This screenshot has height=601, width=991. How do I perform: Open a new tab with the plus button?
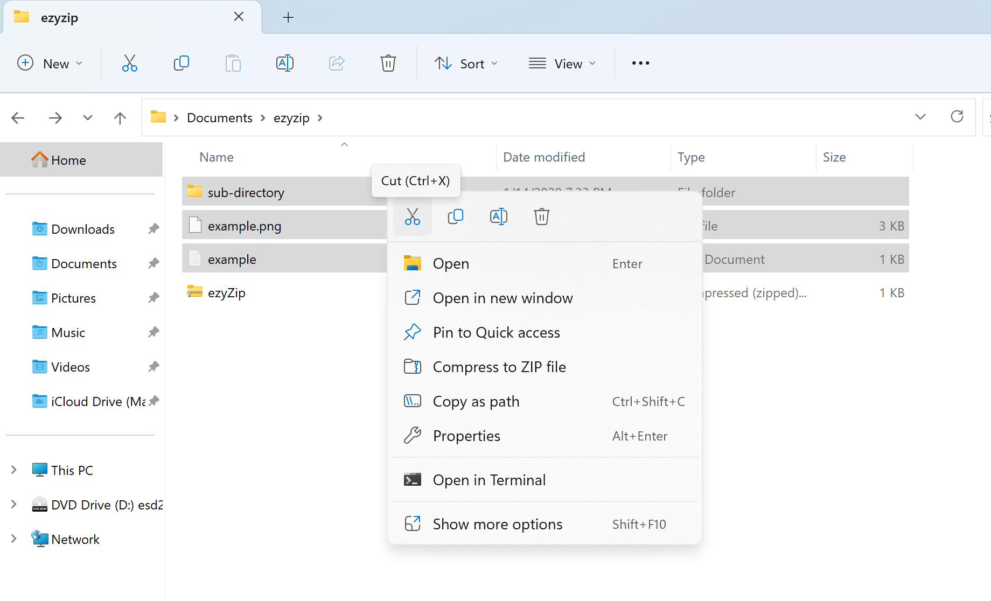(x=288, y=17)
